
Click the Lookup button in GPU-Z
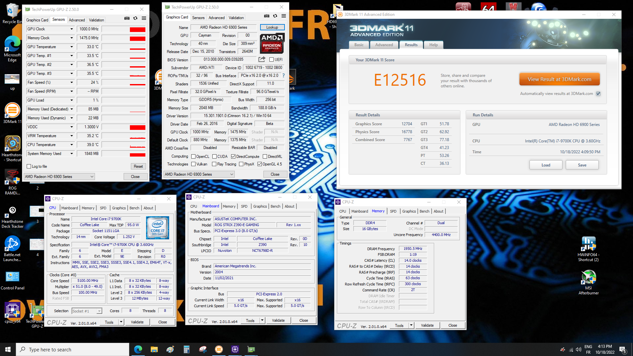tap(272, 27)
